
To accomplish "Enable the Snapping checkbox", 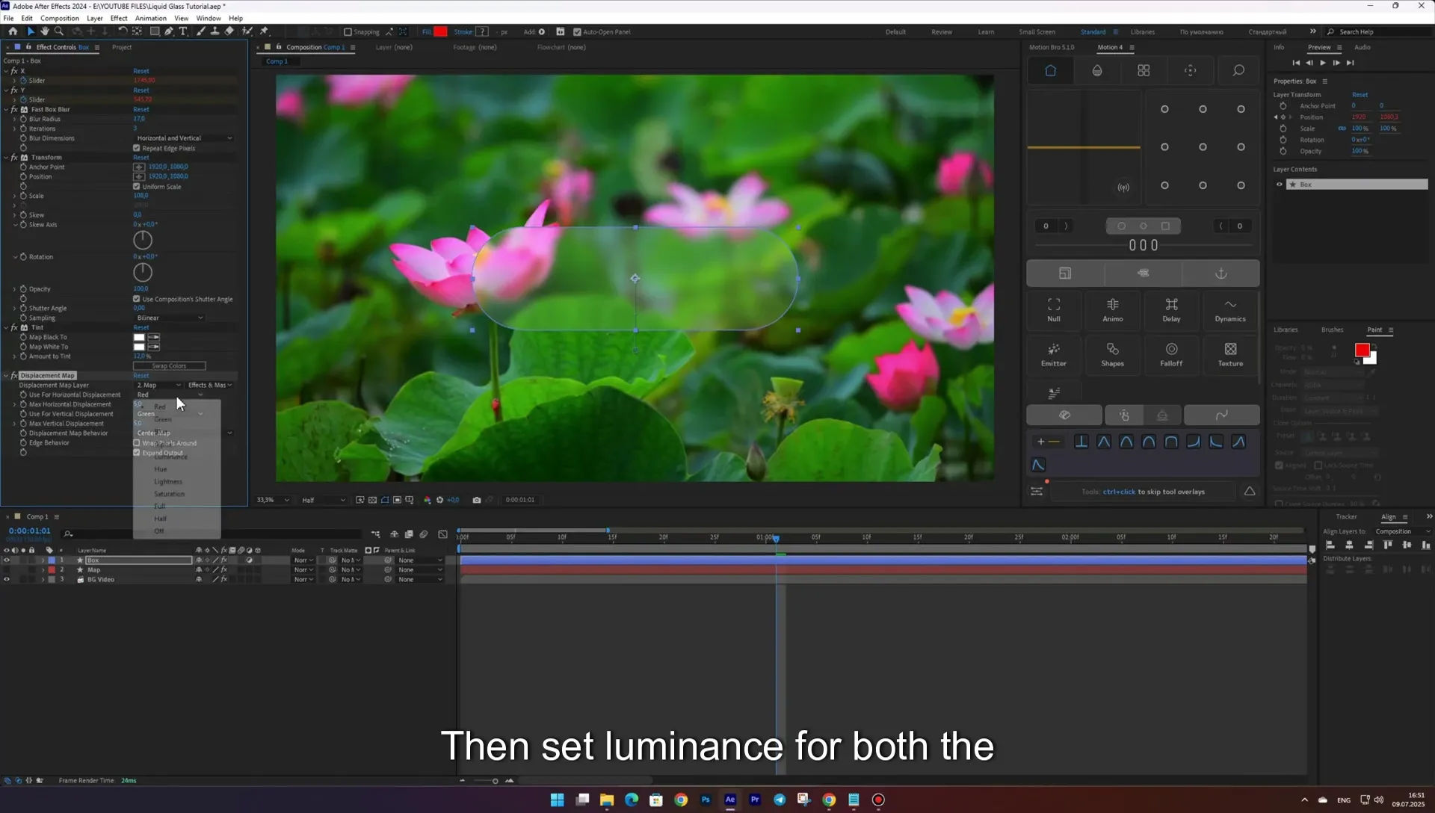I will point(348,32).
